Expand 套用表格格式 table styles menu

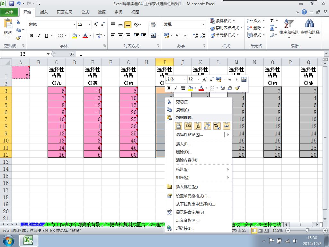point(226,28)
